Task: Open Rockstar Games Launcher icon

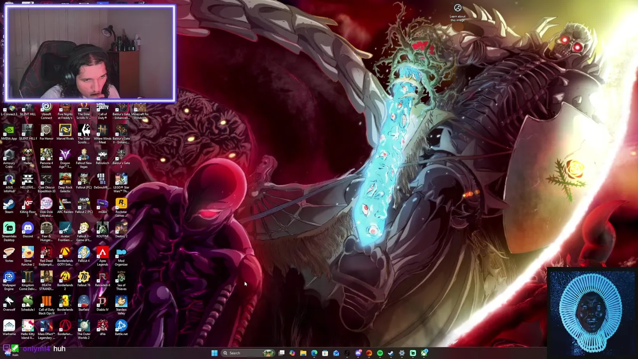Action: [x=121, y=207]
